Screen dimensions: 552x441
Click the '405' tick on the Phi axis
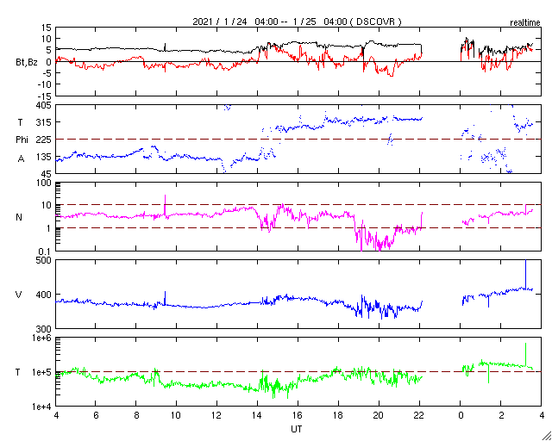click(x=44, y=105)
